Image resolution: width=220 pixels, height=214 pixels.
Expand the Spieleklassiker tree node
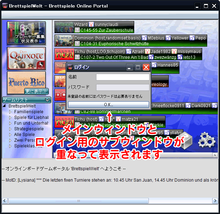coord(10,146)
